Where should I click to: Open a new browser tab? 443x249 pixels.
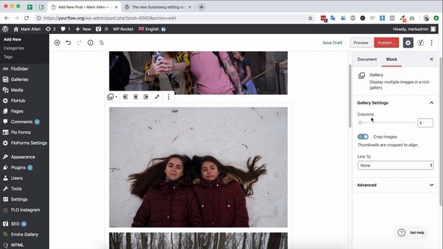(201, 7)
